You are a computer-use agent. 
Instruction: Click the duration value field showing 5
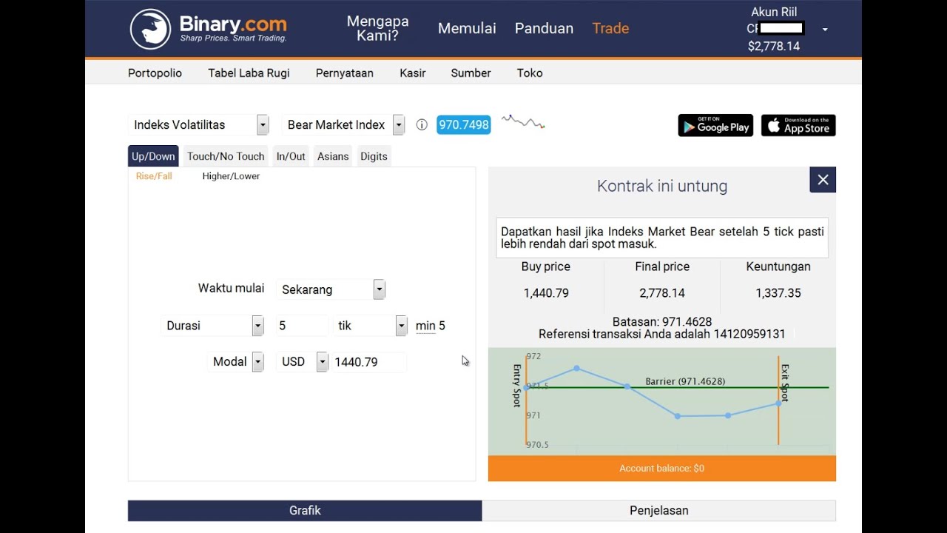(302, 326)
